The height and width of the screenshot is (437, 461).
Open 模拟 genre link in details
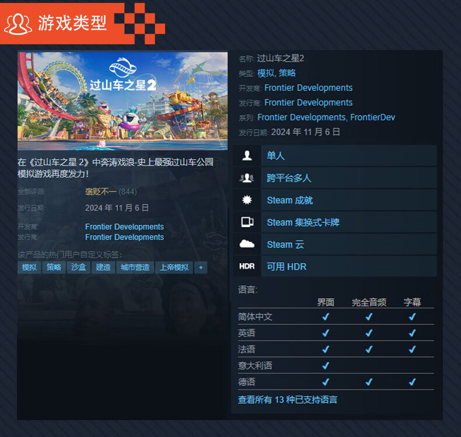click(x=266, y=73)
